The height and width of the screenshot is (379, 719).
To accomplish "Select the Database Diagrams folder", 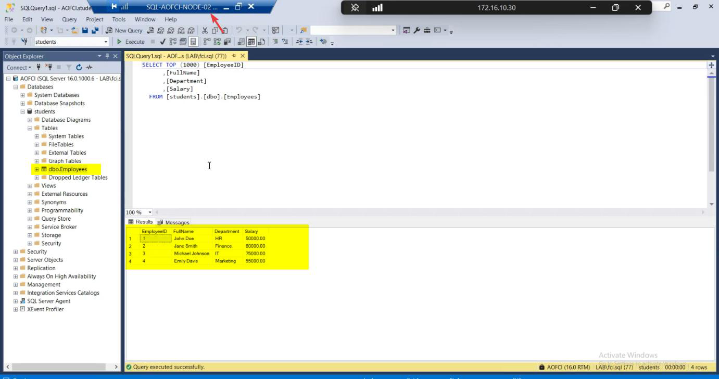I will pyautogui.click(x=66, y=120).
